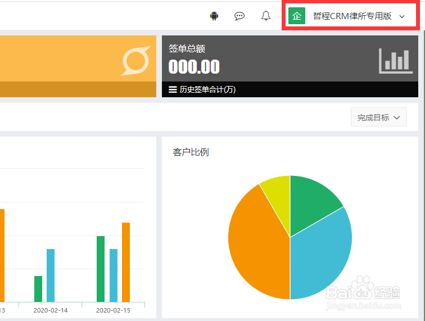The height and width of the screenshot is (321, 425).
Task: Click the green bar for 2020-02-15
Action: tap(101, 269)
